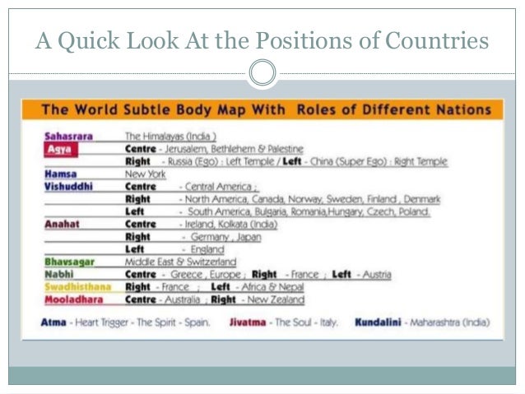Select the "Nabhi" chakra label
The width and height of the screenshot is (525, 394).
59,274
